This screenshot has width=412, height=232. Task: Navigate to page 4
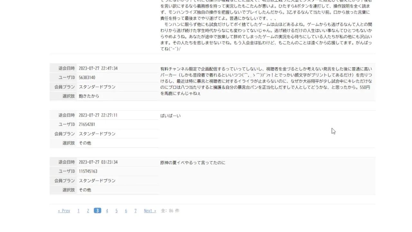pyautogui.click(x=107, y=211)
